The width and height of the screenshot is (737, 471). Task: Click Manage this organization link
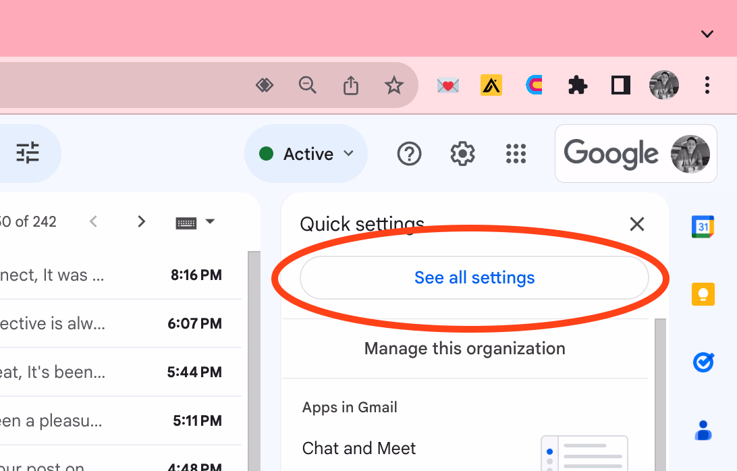[464, 348]
